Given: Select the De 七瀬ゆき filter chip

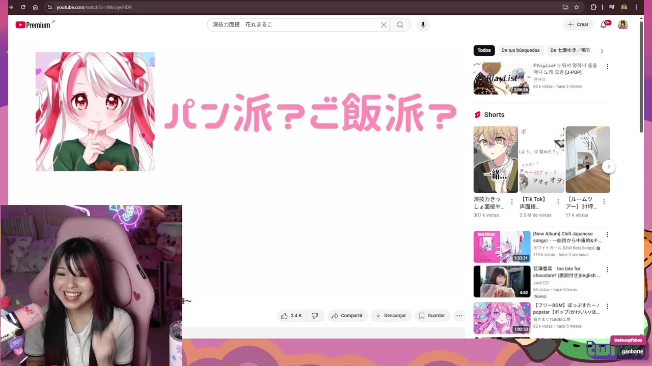Looking at the screenshot, I should pyautogui.click(x=570, y=50).
